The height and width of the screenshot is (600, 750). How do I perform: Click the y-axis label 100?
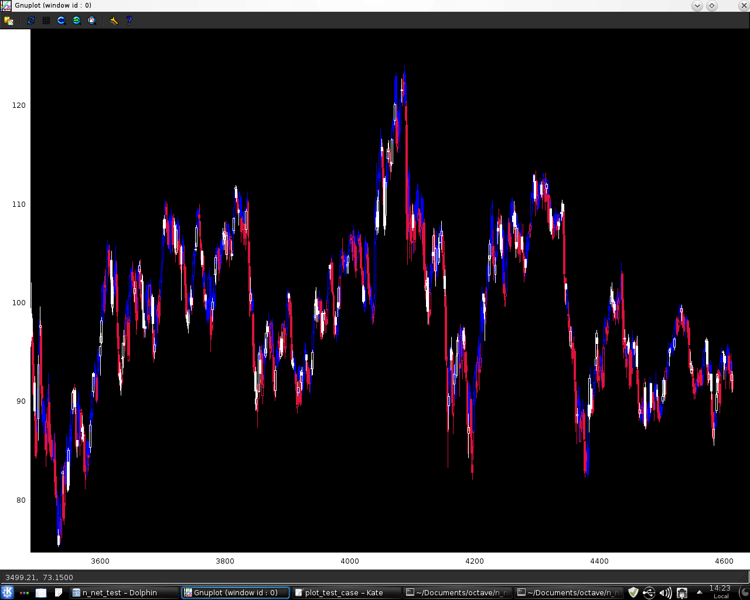click(19, 303)
